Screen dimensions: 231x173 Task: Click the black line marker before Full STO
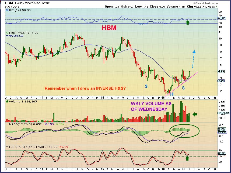point(7,147)
